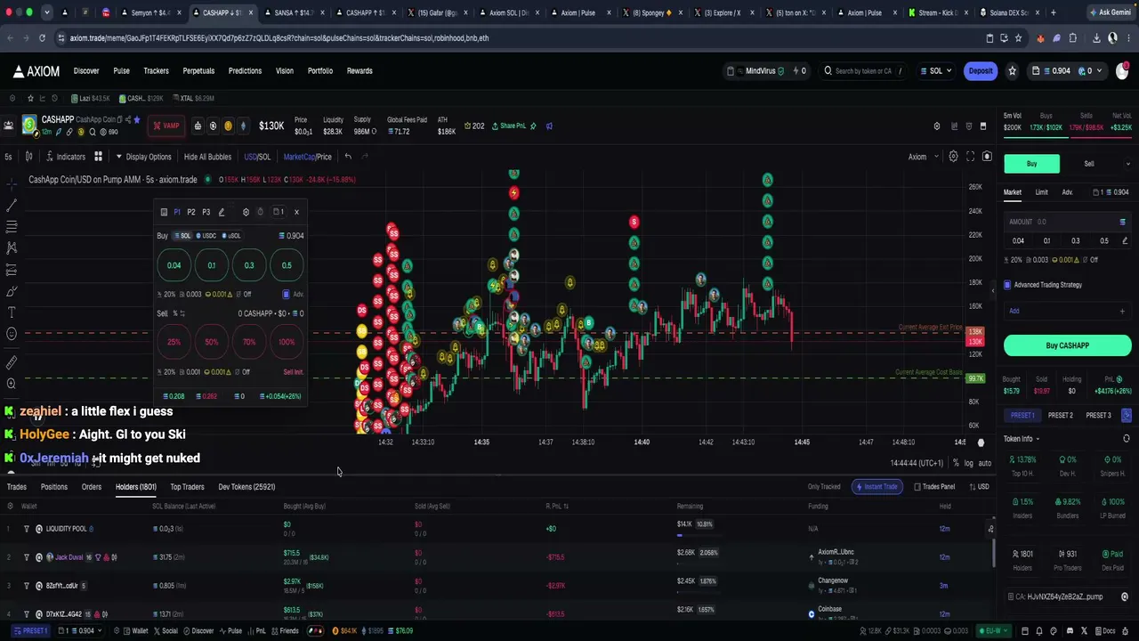This screenshot has width=1139, height=641.
Task: Edit presets in floating trade panel
Action: click(222, 212)
